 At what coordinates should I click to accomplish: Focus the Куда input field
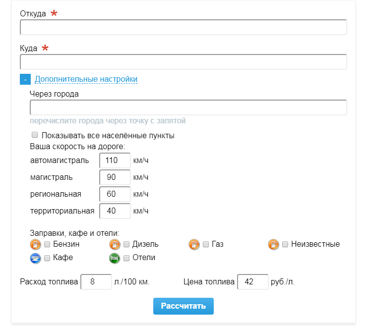[184, 62]
